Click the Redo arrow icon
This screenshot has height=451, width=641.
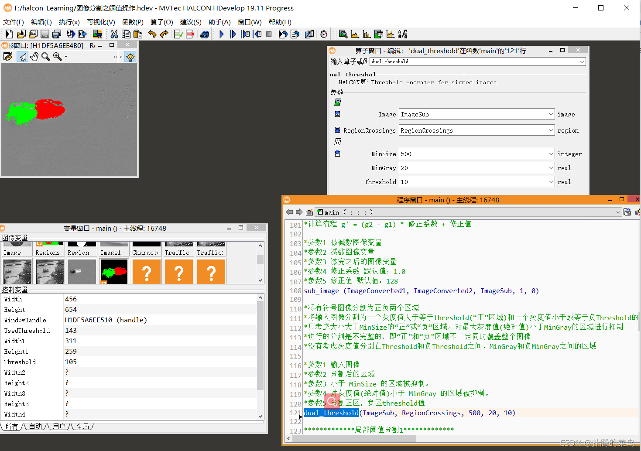(164, 34)
